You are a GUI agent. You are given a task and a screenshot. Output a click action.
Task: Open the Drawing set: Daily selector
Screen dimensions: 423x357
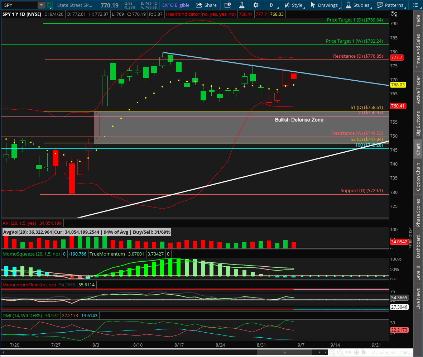(x=391, y=352)
